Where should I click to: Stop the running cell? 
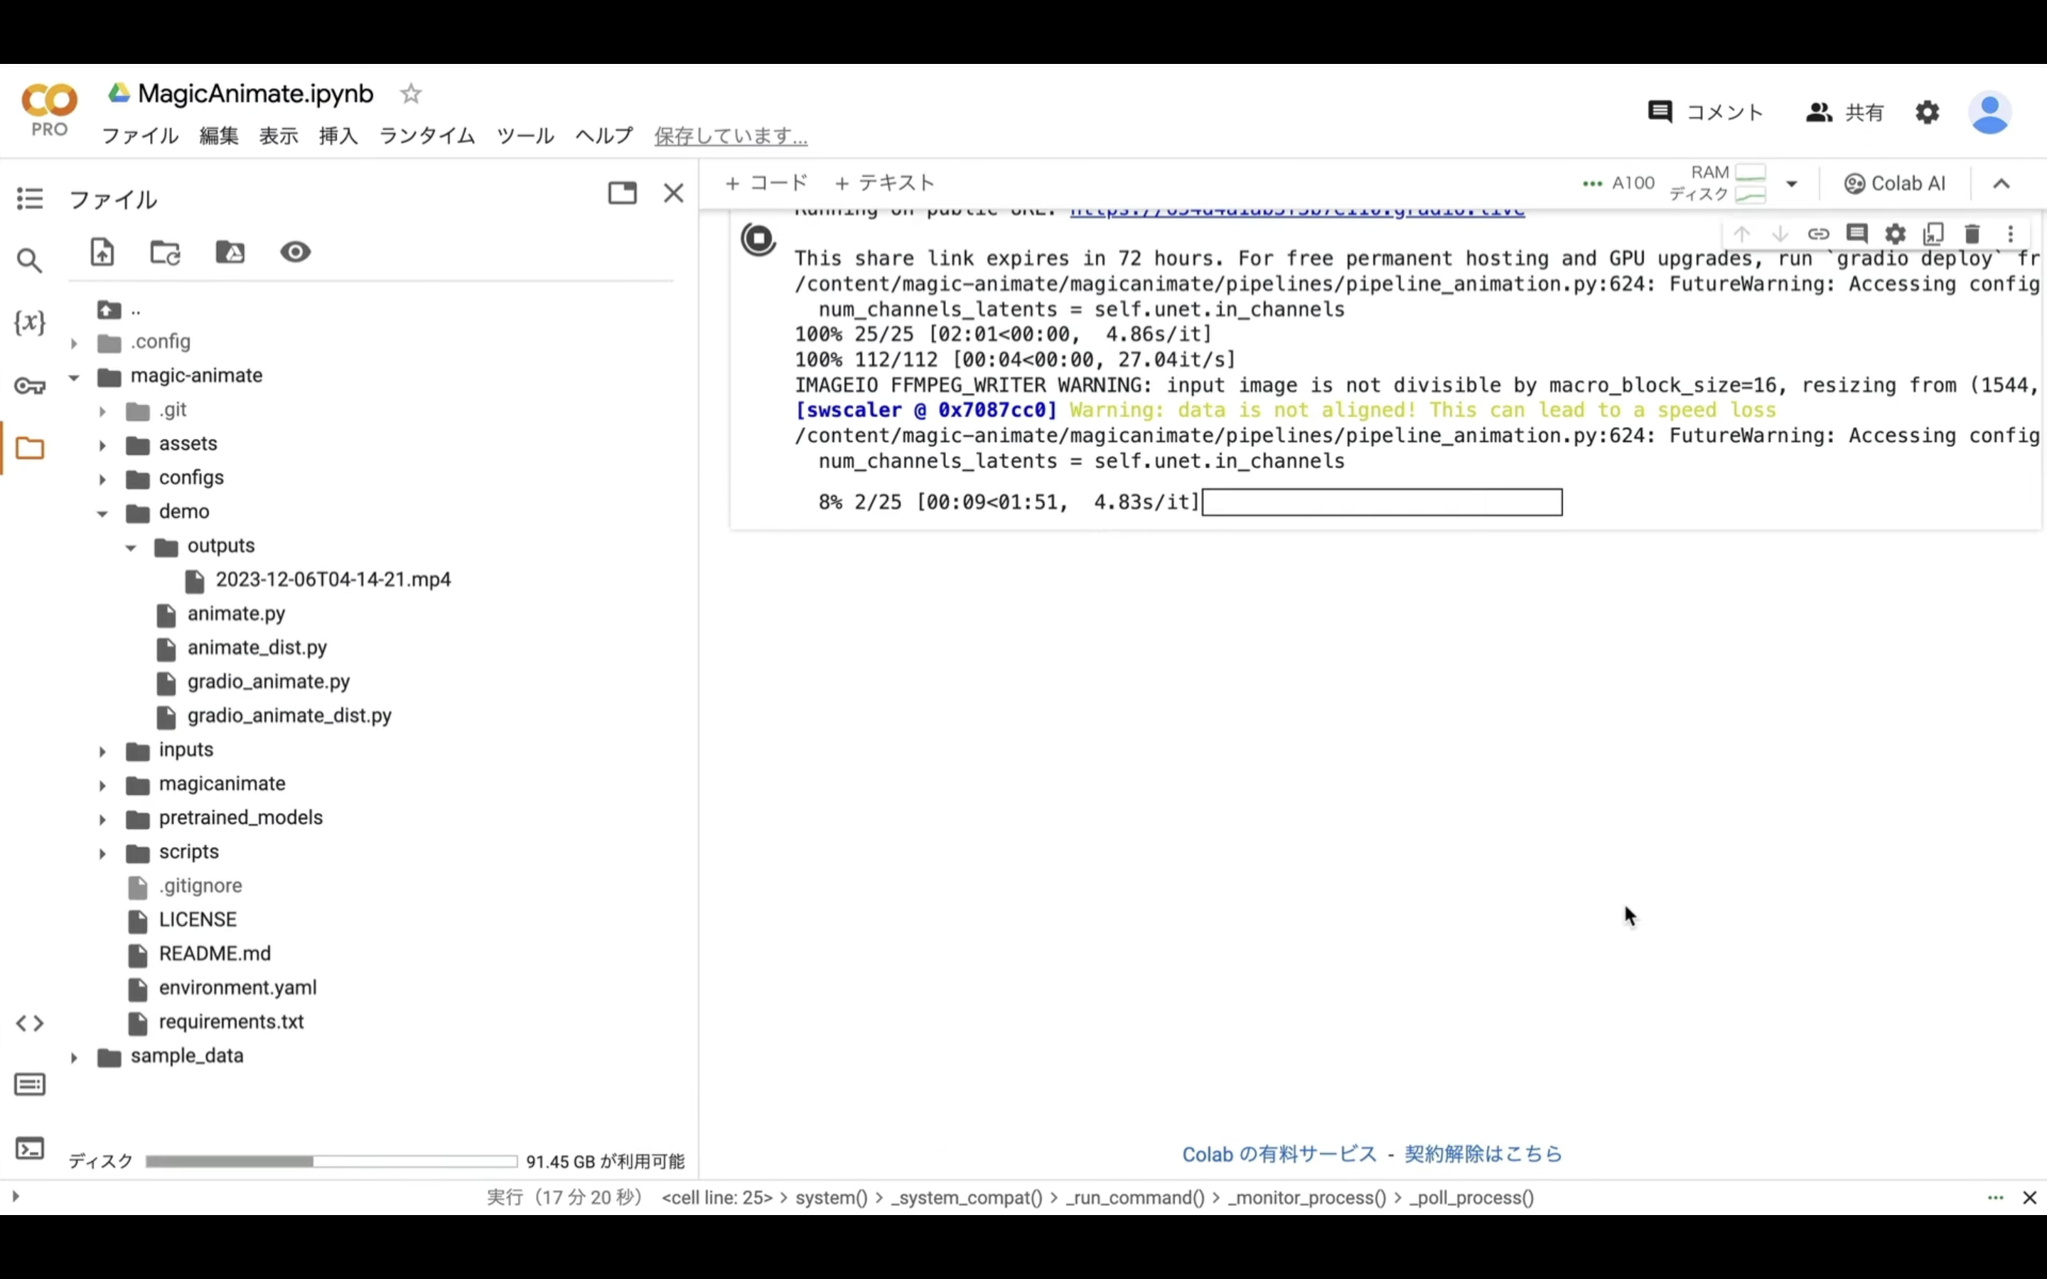pos(759,239)
